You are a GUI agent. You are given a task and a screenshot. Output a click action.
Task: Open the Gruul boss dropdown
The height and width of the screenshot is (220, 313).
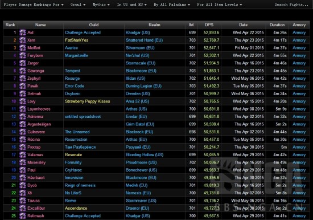click(78, 5)
